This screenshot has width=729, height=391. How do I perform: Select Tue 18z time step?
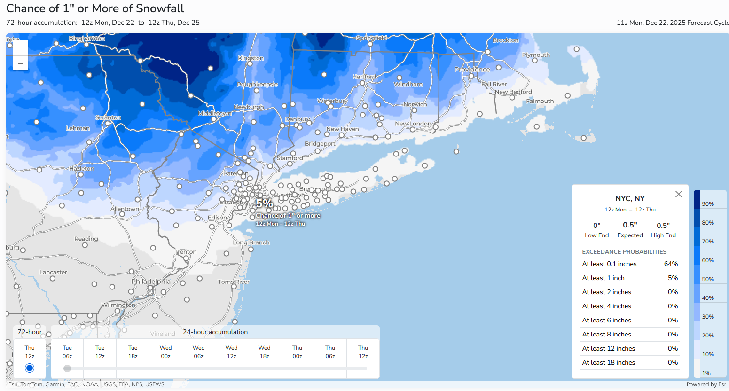pyautogui.click(x=133, y=352)
